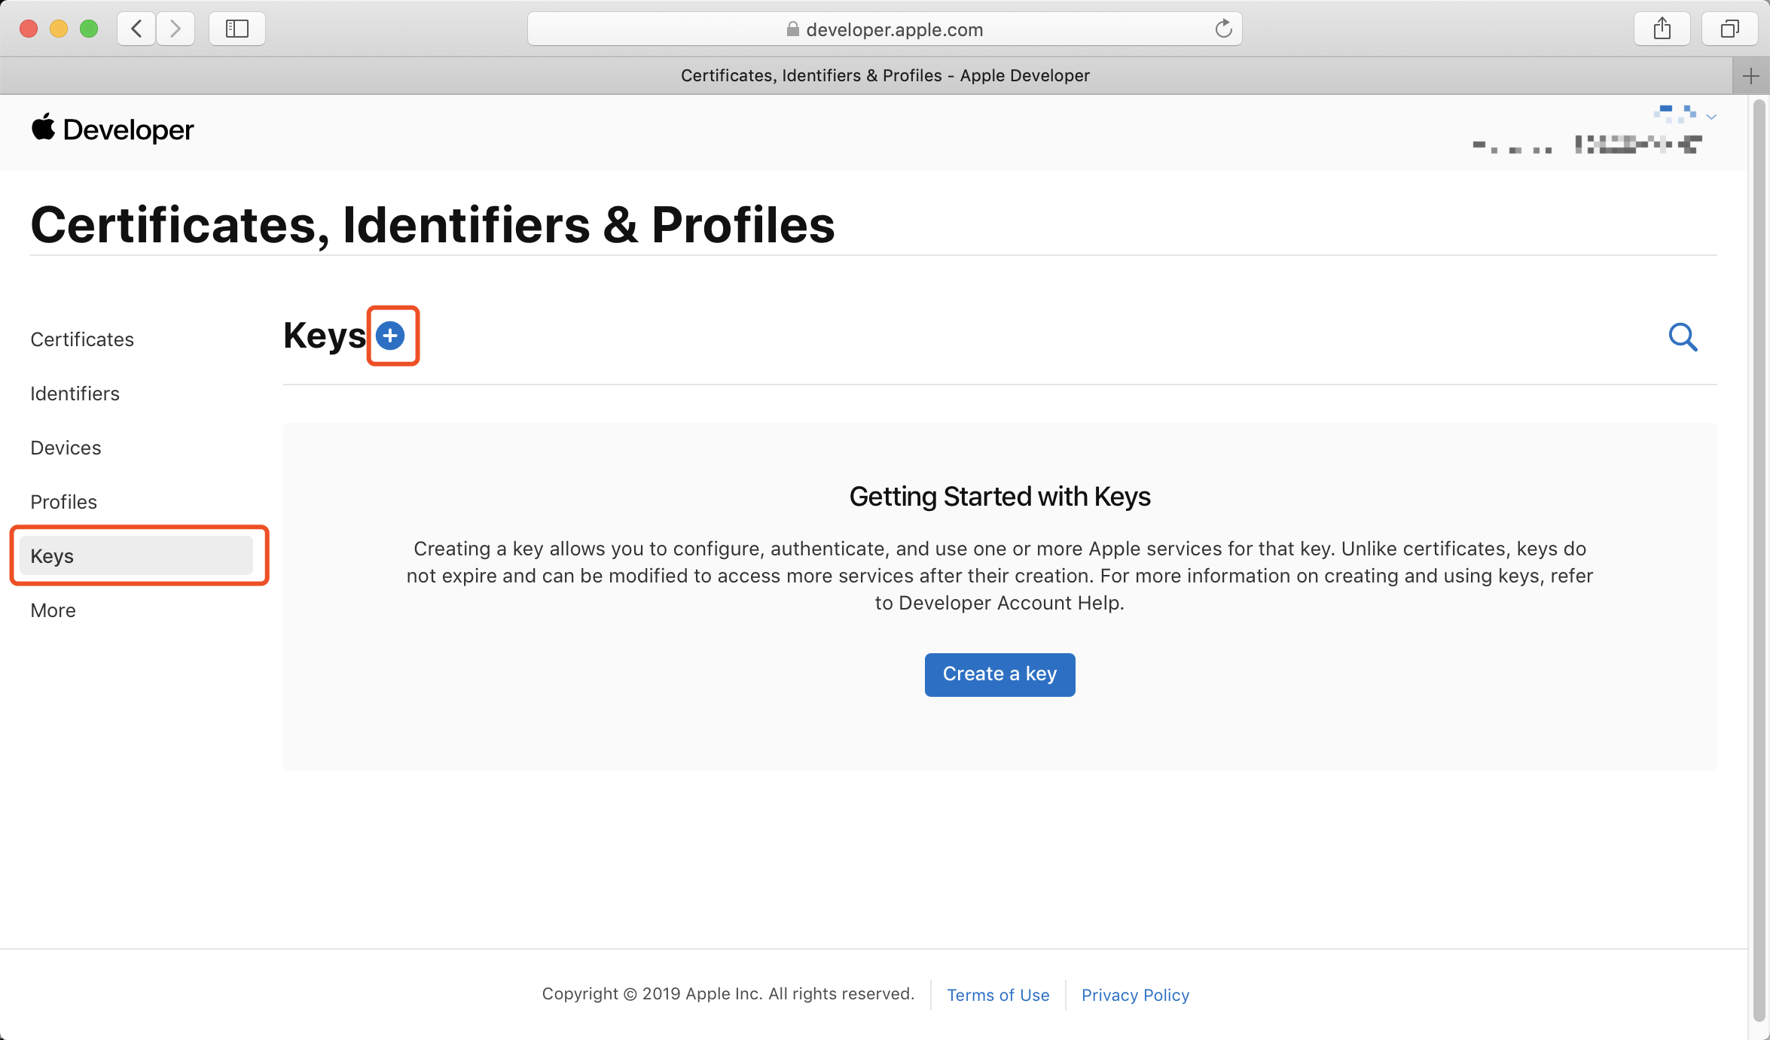This screenshot has width=1770, height=1040.
Task: Show all tabs overview icon
Action: click(1729, 29)
